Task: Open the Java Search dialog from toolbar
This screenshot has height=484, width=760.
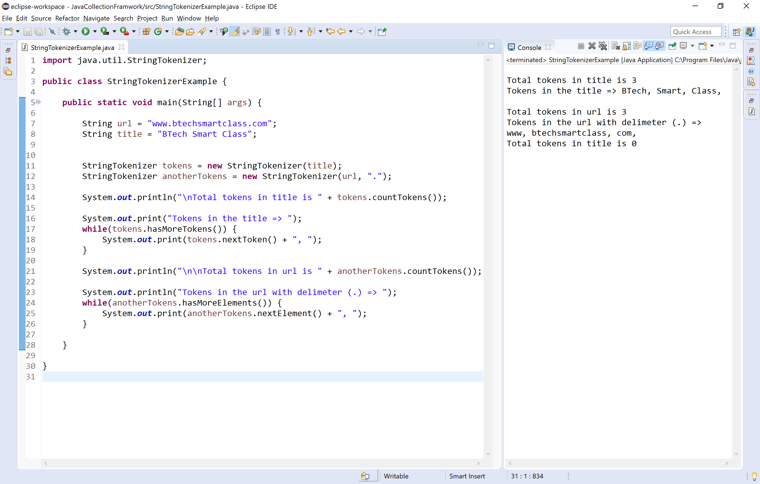Action: 202,31
